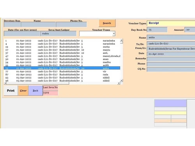Click horizontal scrollbar left arrow
The width and height of the screenshot is (195, 146).
click(x=5, y=83)
